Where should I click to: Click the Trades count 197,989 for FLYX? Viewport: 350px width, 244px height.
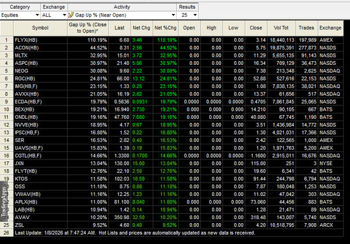point(308,40)
